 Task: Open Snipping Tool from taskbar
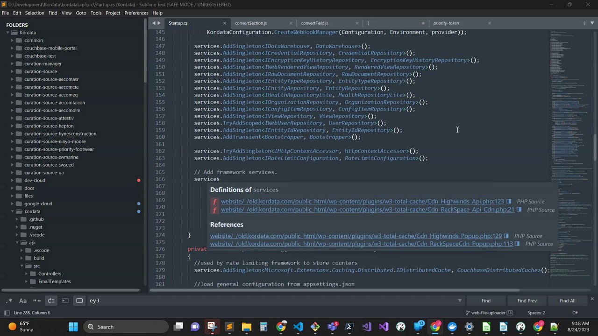pos(212,327)
